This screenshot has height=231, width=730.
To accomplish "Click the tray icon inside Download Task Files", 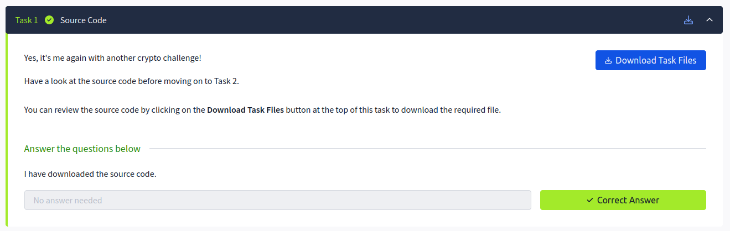I will point(608,61).
